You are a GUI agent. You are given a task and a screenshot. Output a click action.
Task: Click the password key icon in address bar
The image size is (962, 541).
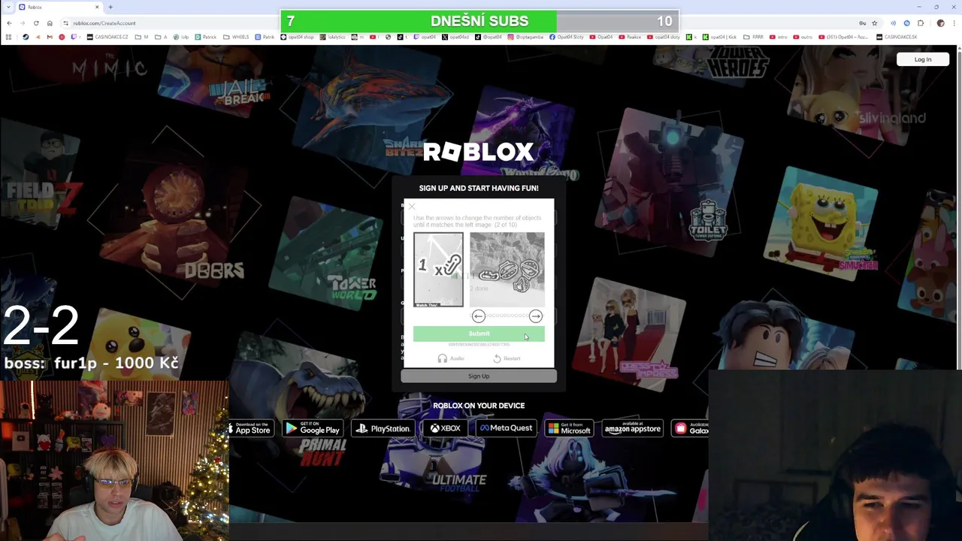(x=862, y=23)
